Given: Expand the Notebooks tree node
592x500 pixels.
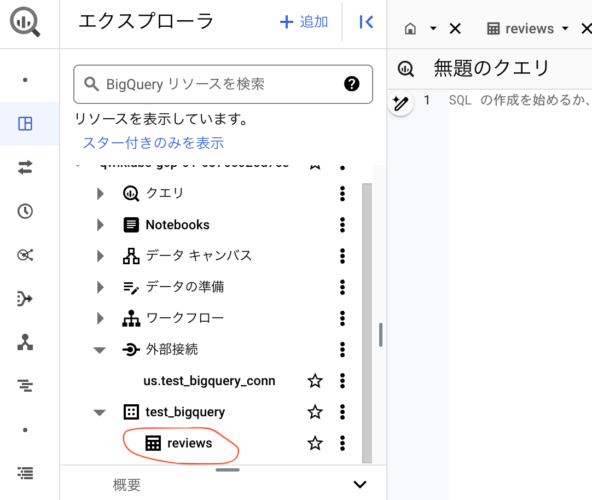Looking at the screenshot, I should point(100,225).
